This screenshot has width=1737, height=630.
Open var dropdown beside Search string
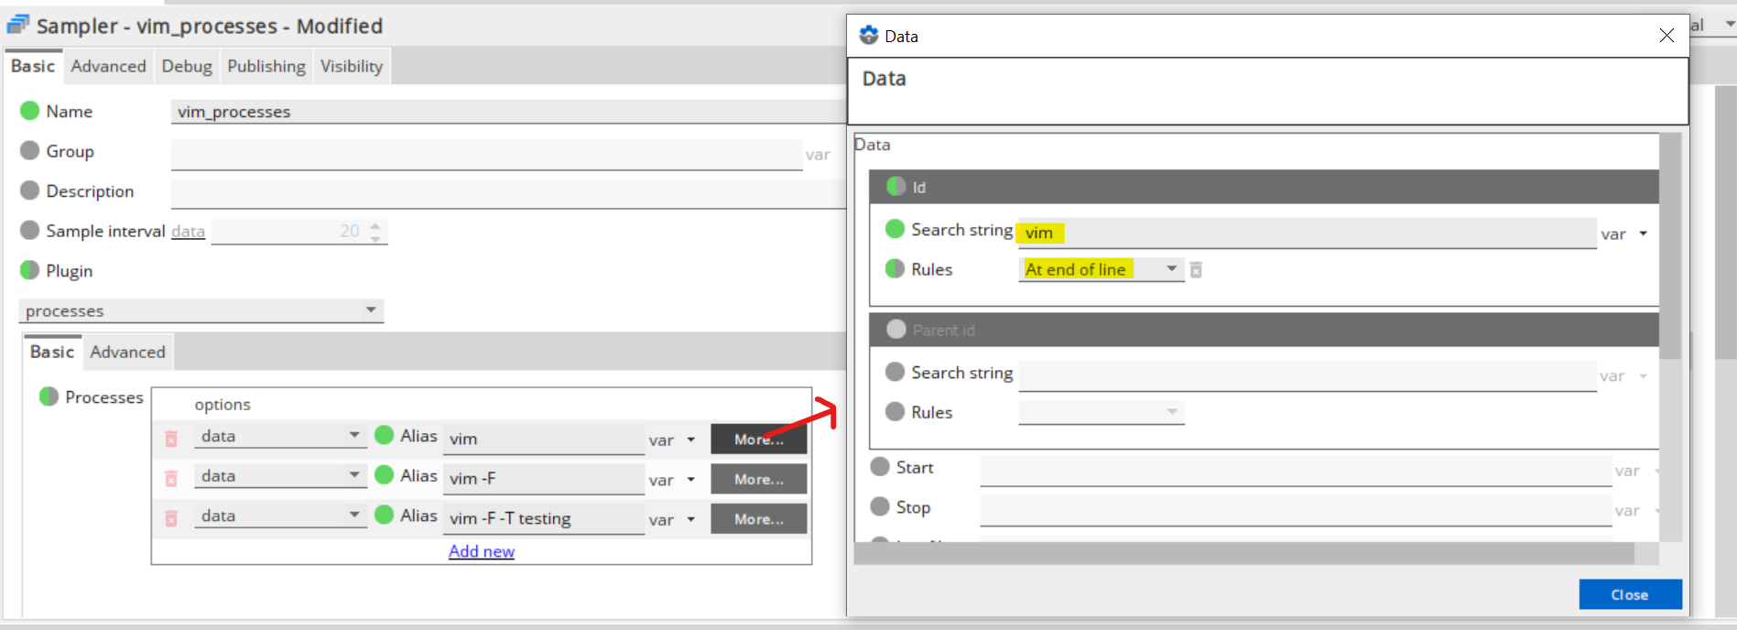(1643, 234)
